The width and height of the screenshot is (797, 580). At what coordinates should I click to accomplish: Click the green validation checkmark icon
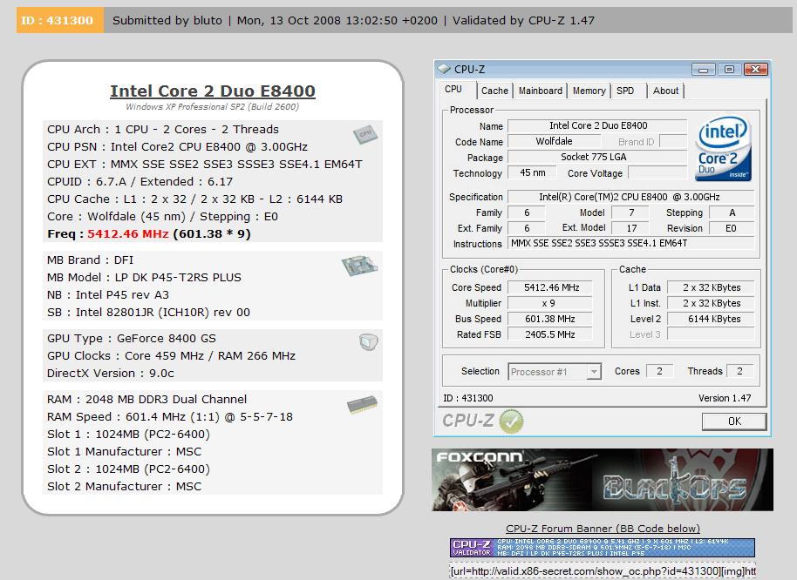(511, 422)
